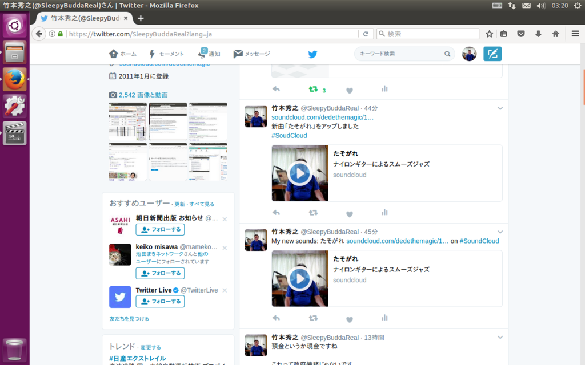Click すべて見る in おすすめユーザー
This screenshot has width=585, height=365.
[x=202, y=204]
